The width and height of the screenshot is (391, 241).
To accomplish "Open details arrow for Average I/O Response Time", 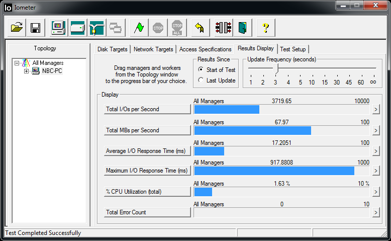I will pyautogui.click(x=376, y=151).
